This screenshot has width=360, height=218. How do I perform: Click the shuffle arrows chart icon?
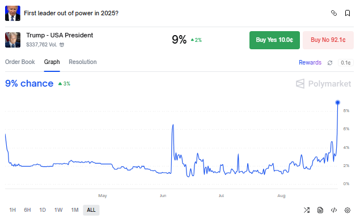point(307,210)
